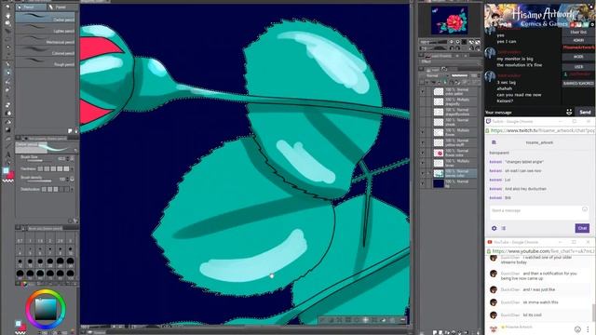Toggle visibility of yellow stuff layer
This screenshot has width=596, height=335.
(x=422, y=142)
